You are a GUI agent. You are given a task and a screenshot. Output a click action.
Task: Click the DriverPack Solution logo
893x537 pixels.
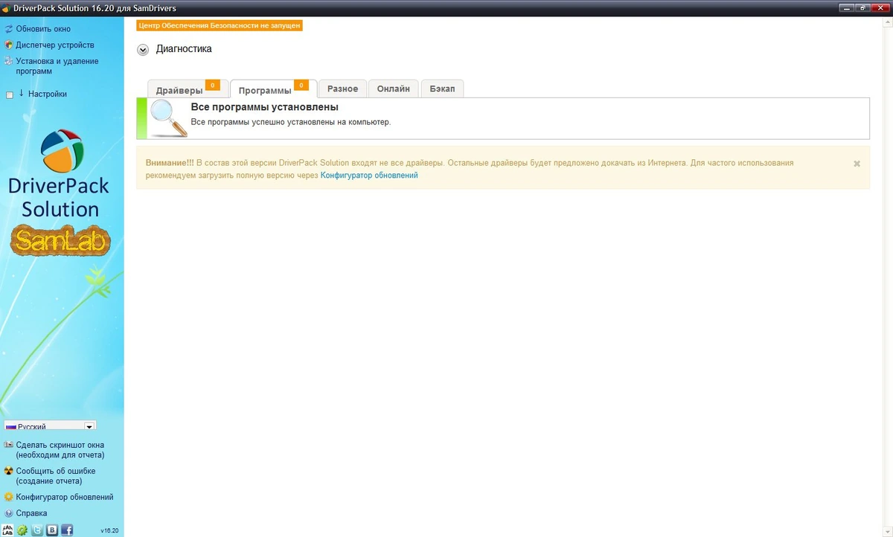[x=60, y=174]
